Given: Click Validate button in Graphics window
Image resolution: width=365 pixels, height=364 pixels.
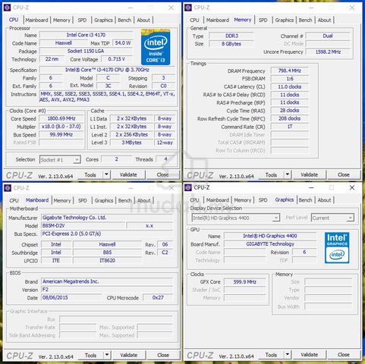Looking at the screenshot, I should tap(309, 355).
